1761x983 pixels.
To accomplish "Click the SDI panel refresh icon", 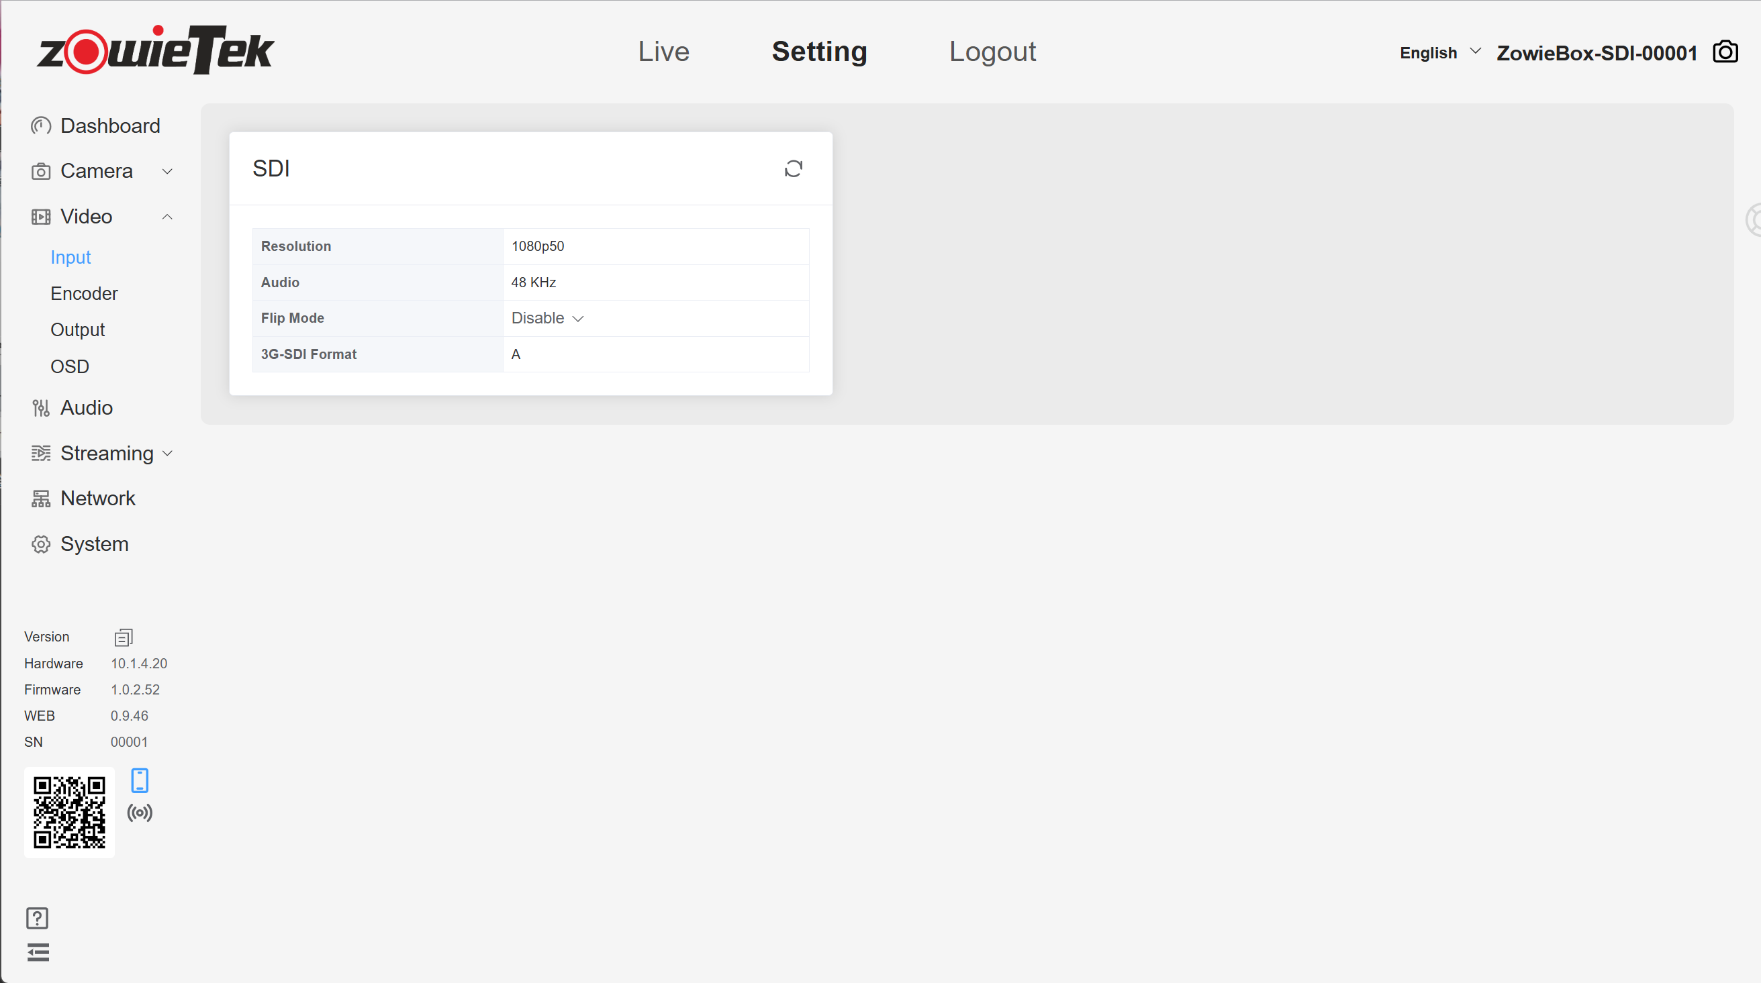I will click(793, 168).
